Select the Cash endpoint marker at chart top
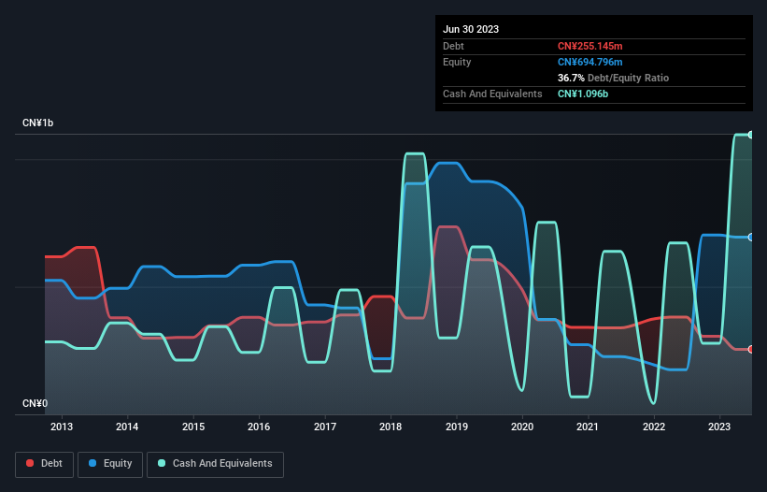Viewport: 767px width, 492px height. [x=751, y=135]
